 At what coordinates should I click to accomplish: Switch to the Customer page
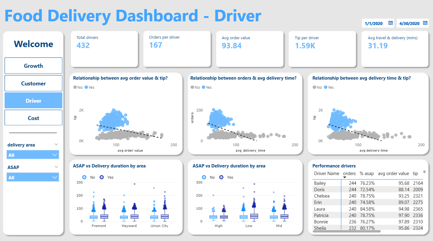tap(33, 83)
